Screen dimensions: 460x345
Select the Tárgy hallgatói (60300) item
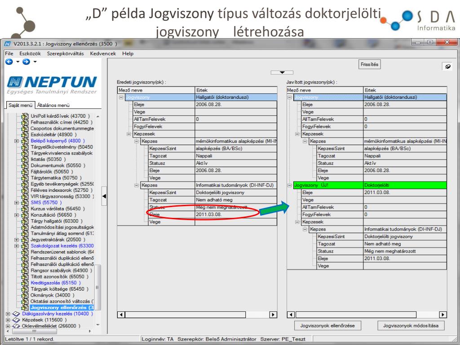57,221
